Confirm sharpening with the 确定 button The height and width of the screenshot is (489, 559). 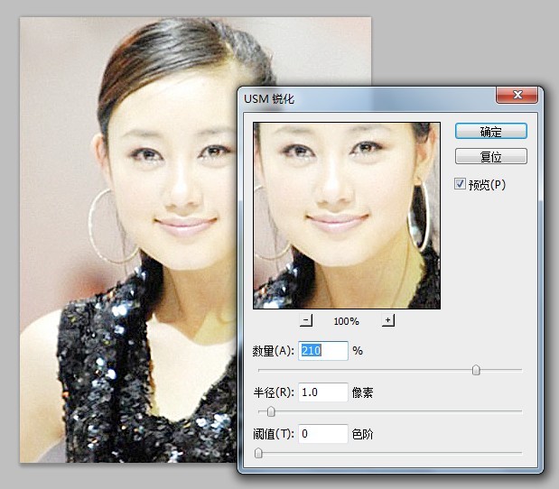tap(490, 131)
